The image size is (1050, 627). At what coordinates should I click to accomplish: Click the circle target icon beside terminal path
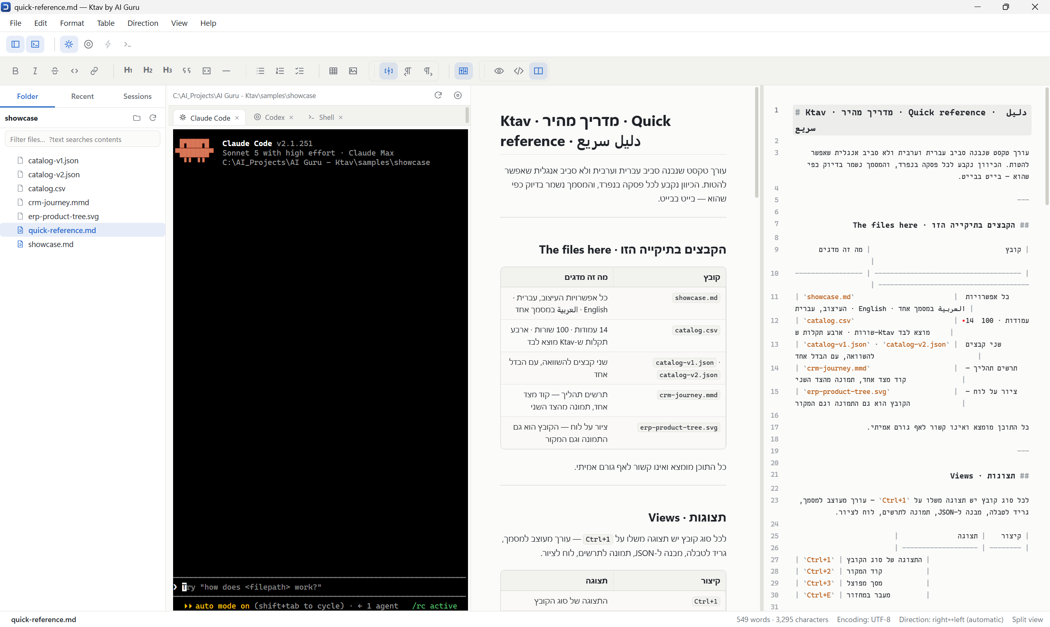458,96
